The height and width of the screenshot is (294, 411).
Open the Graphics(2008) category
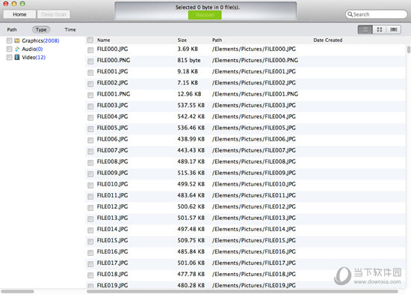coord(40,40)
